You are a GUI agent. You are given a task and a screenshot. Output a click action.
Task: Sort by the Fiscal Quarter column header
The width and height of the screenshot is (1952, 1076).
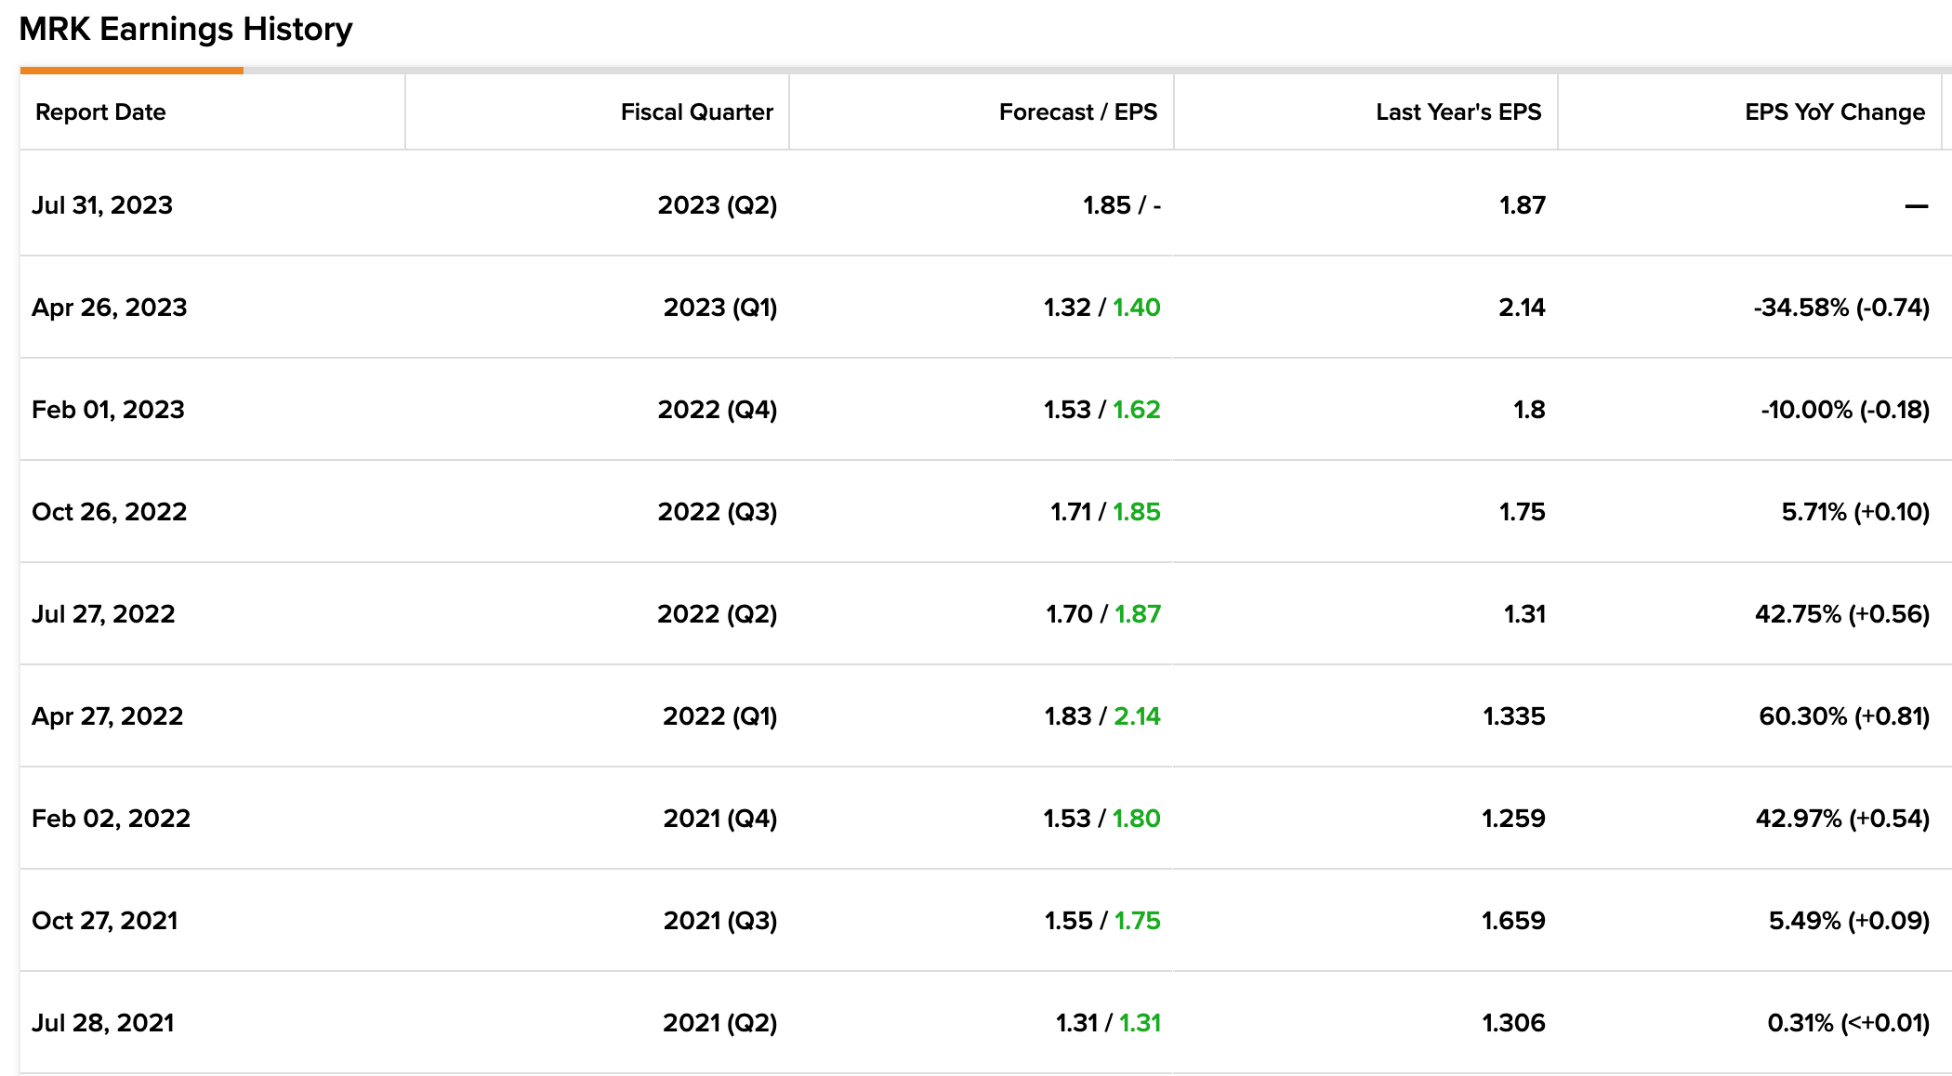[696, 112]
